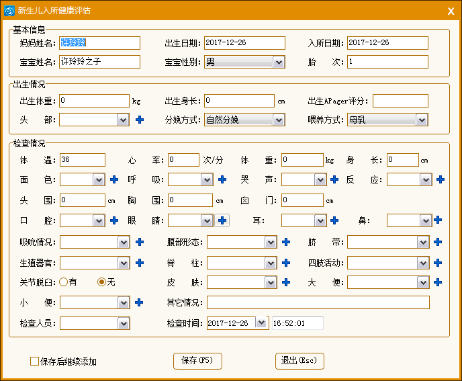
Task: Enable 保存后继续添加 checkbox
Action: click(x=35, y=362)
